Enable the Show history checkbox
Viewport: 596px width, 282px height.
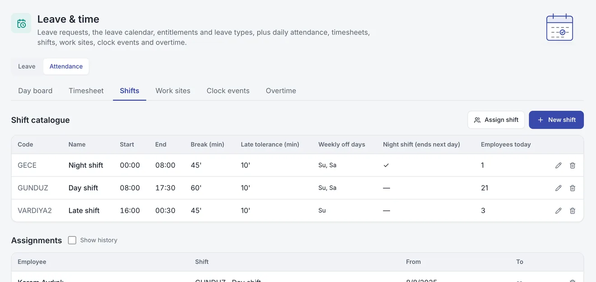(72, 240)
